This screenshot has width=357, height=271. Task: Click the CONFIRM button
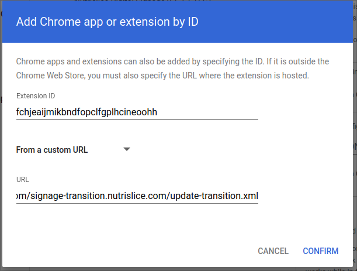321,251
